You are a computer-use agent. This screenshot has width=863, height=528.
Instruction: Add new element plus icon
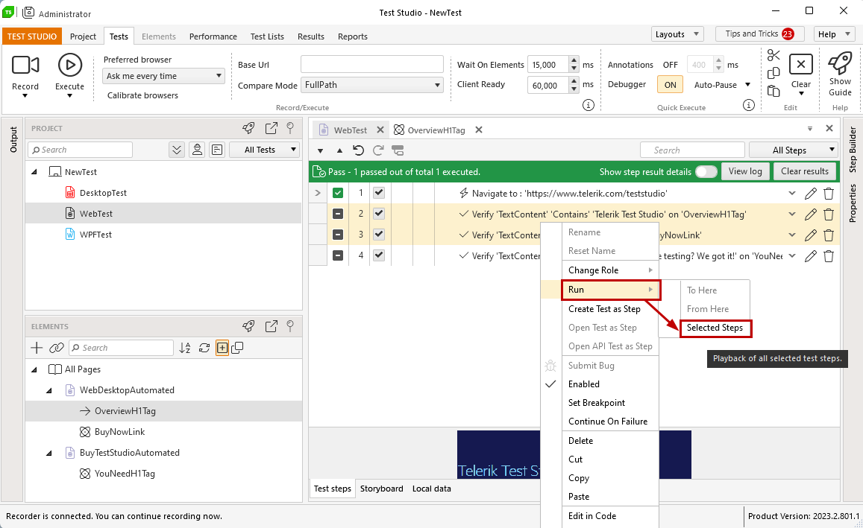(37, 348)
